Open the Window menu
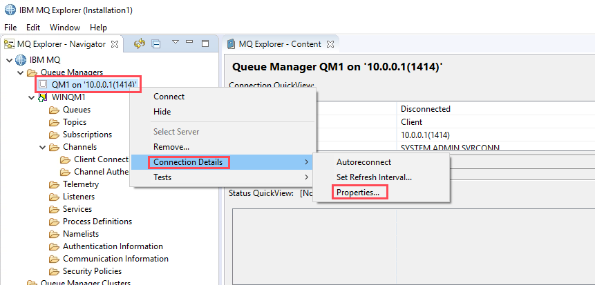595x285 pixels. click(x=65, y=28)
